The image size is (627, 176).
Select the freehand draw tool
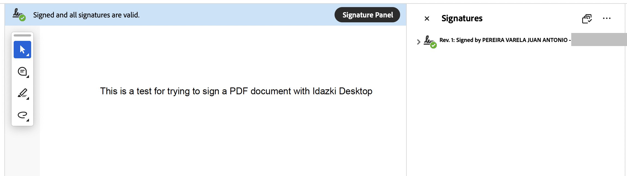[22, 115]
